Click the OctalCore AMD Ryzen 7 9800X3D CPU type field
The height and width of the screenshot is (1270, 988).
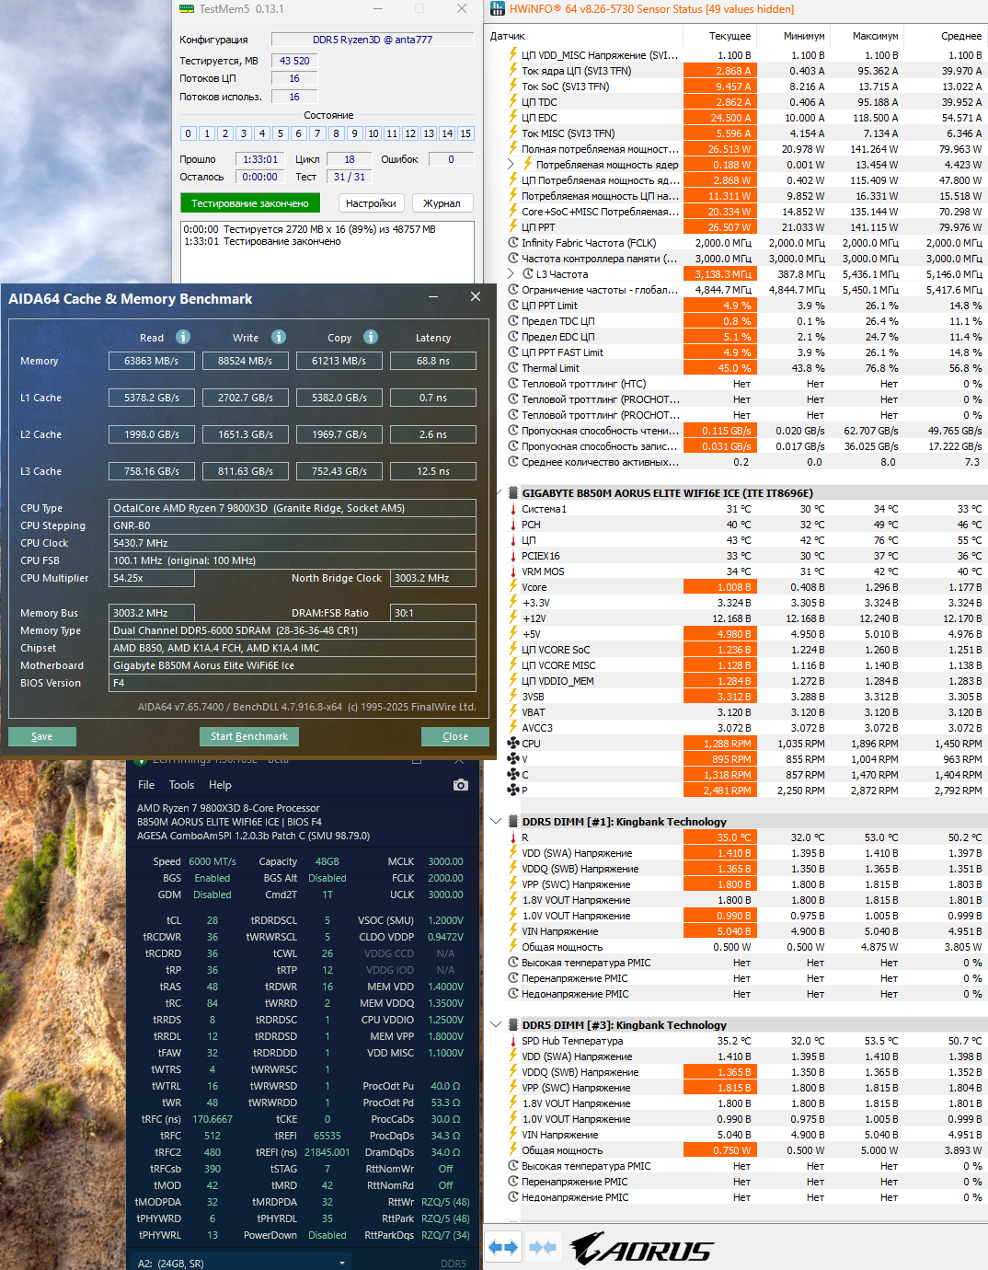pyautogui.click(x=293, y=508)
